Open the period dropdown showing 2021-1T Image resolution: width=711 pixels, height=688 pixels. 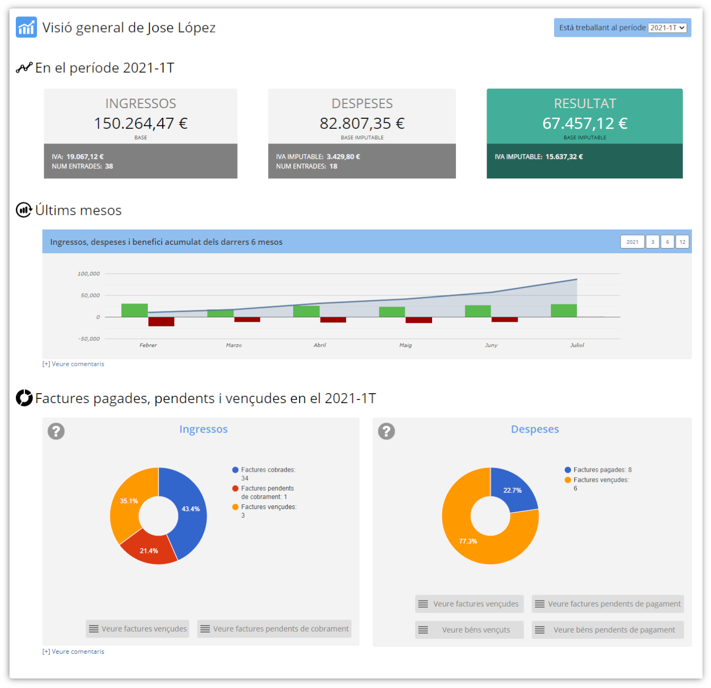click(668, 28)
